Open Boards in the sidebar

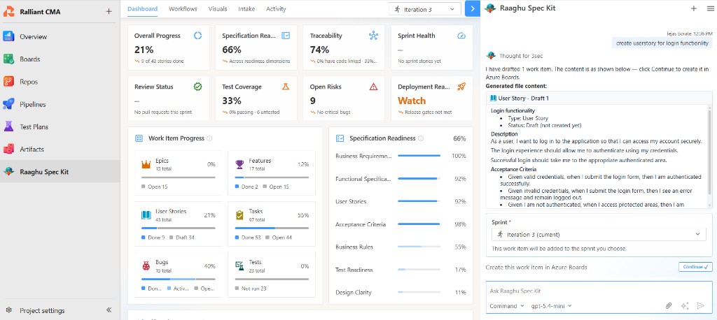tap(60, 59)
